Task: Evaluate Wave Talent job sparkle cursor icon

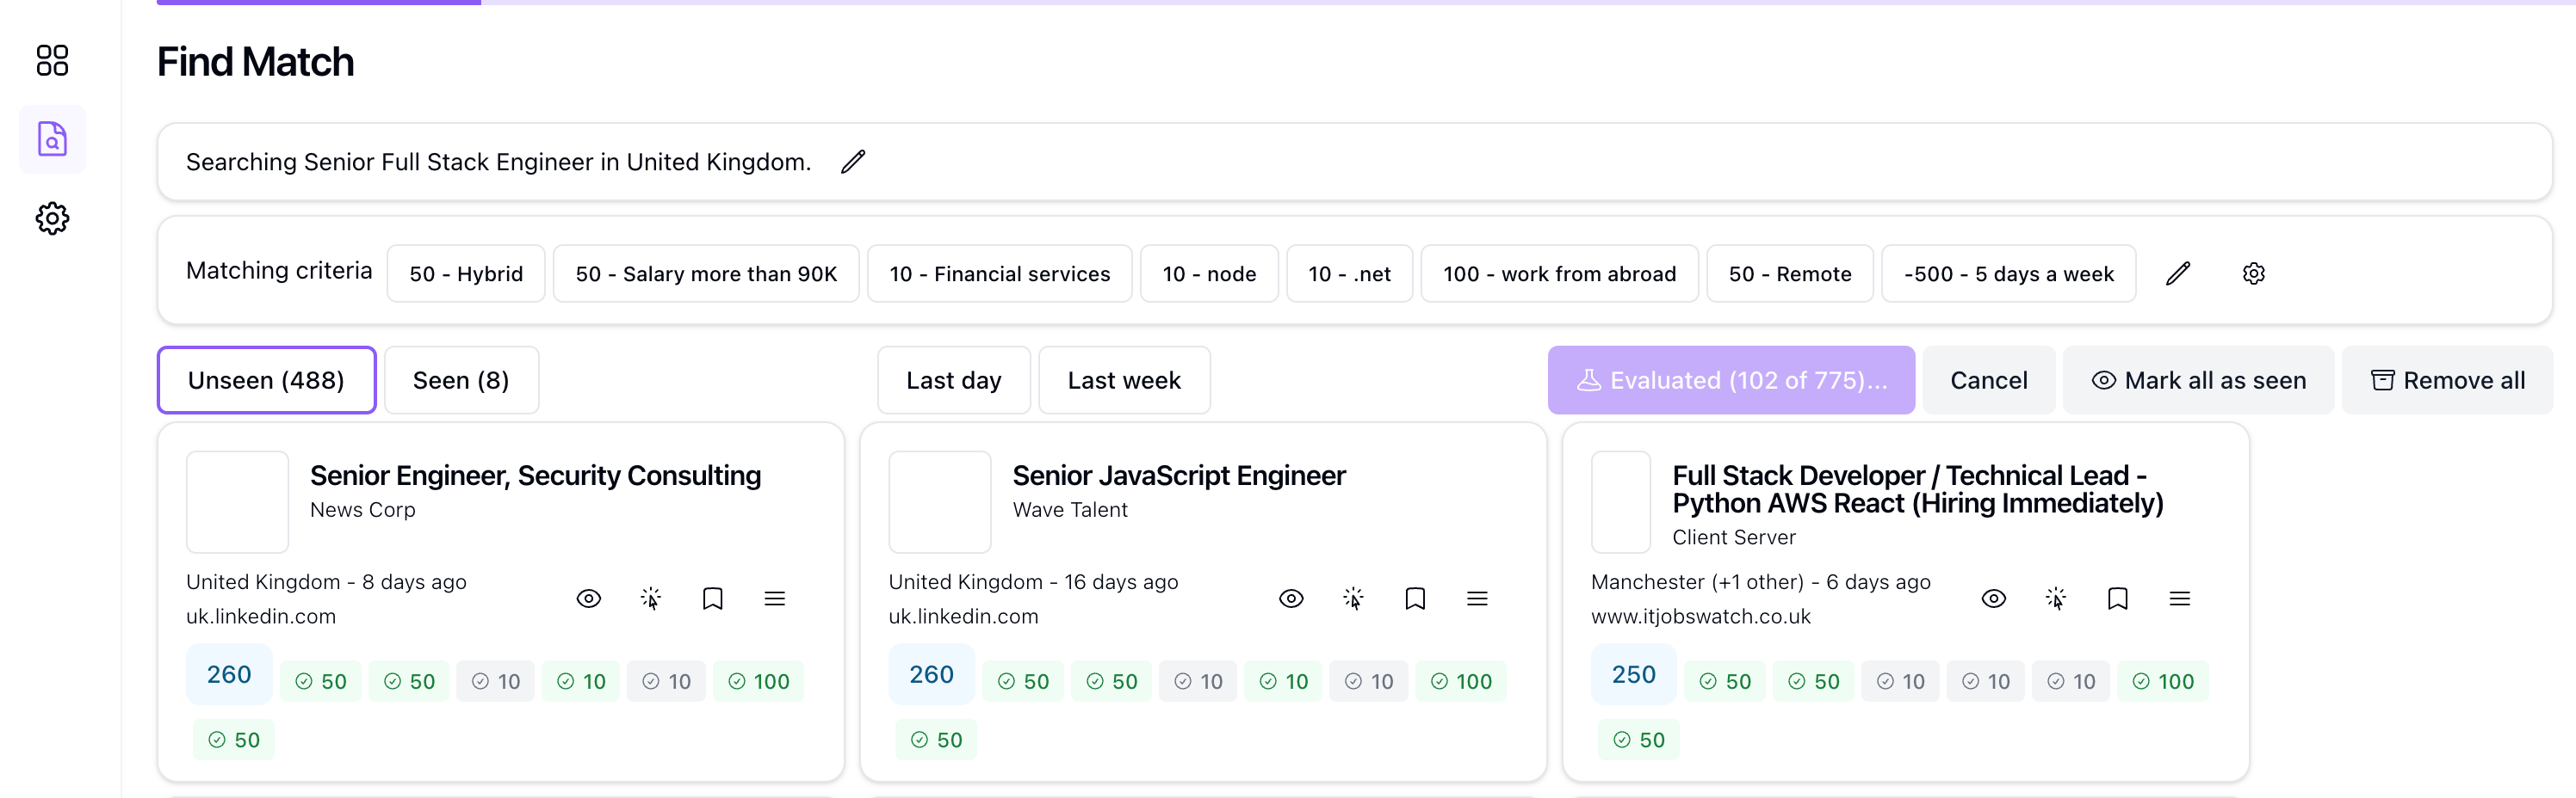Action: (x=1354, y=598)
